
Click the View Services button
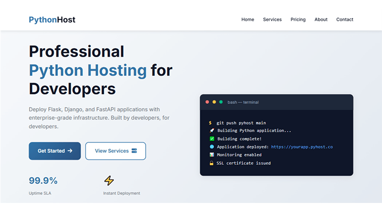coord(116,151)
